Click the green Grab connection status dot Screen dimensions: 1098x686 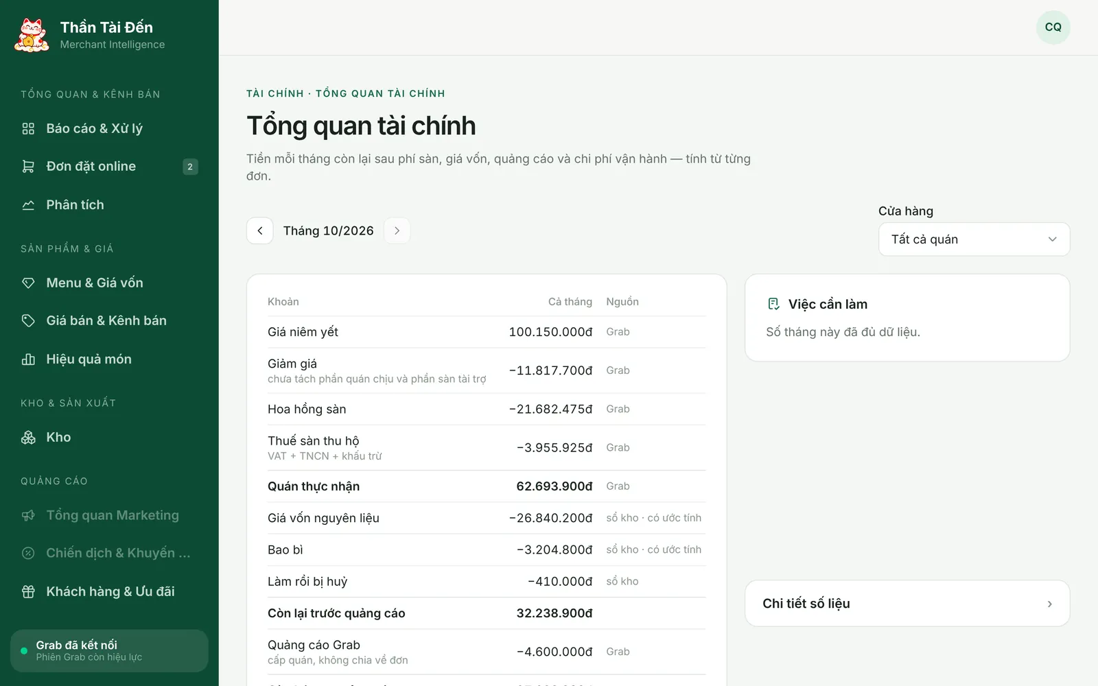(x=24, y=651)
